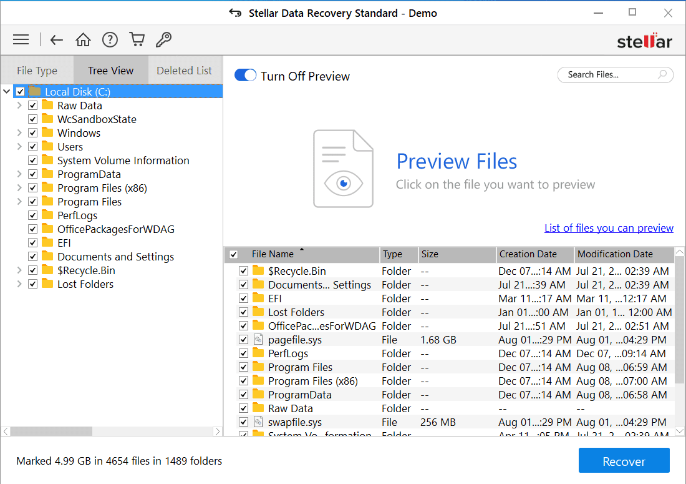Click the file list scrollbar down arrow

[x=679, y=431]
